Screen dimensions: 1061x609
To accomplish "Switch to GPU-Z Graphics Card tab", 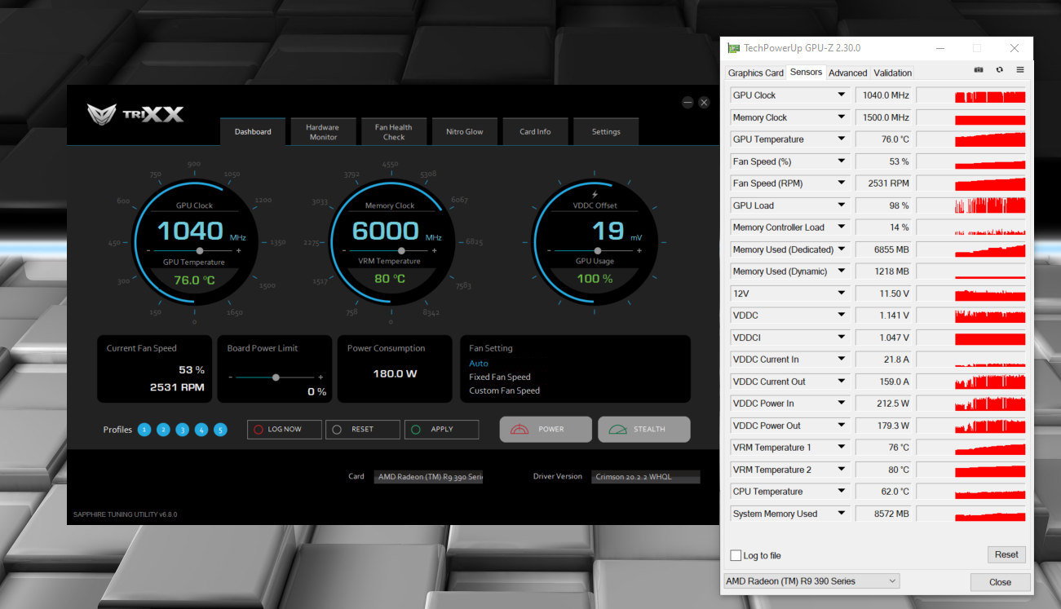I will click(756, 73).
